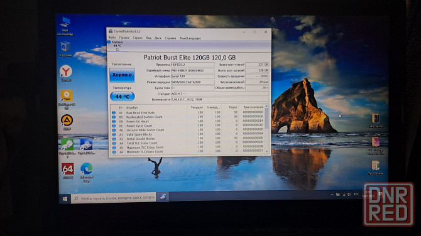Click the Uncorrectable Sector Count status circle

114,131
